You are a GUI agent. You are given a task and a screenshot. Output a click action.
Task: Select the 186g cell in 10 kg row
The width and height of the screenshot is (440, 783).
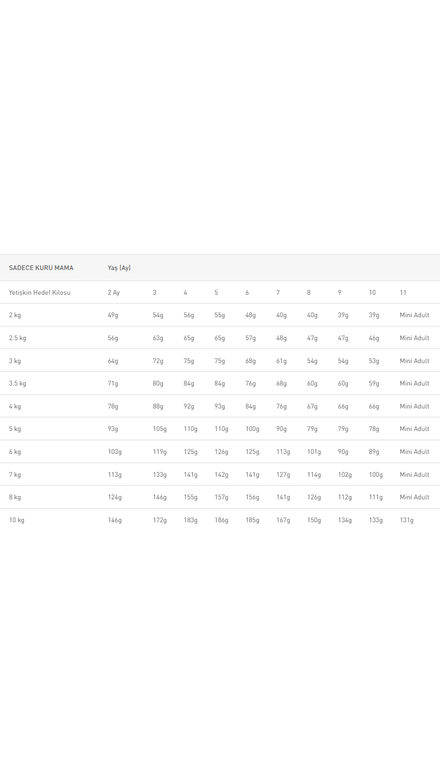(x=221, y=520)
